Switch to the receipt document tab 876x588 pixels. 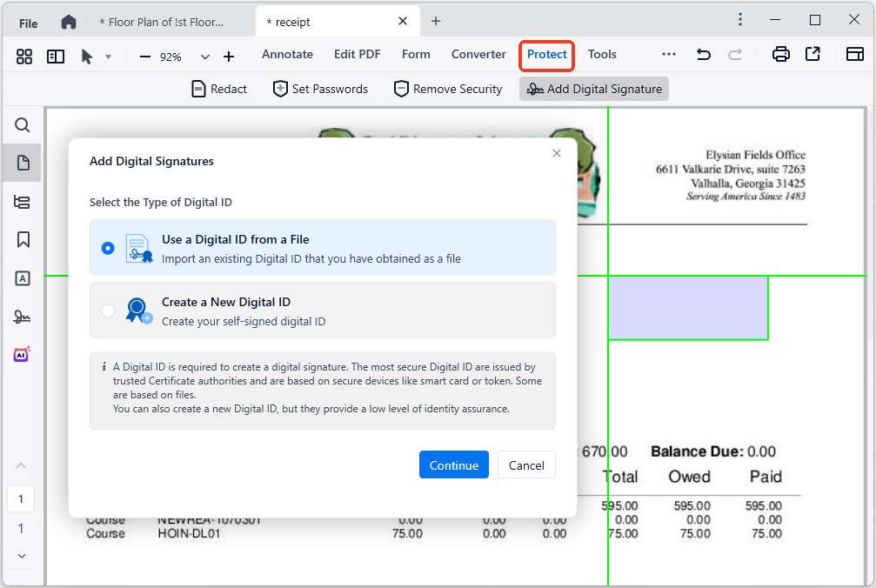(331, 22)
